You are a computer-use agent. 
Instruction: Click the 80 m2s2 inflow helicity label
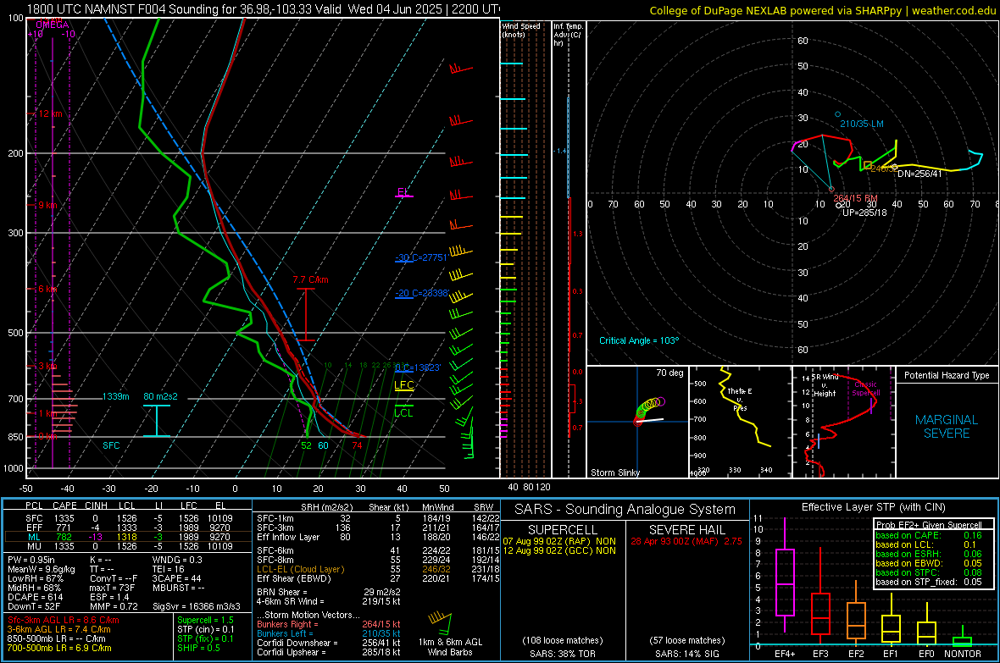click(x=160, y=396)
